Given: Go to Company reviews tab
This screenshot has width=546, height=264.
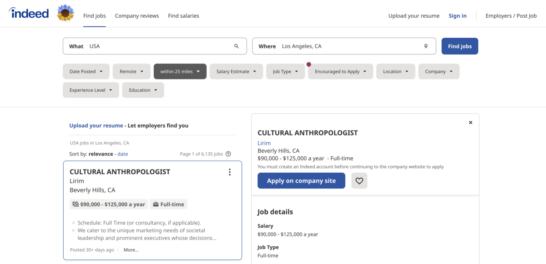Looking at the screenshot, I should (x=137, y=16).
